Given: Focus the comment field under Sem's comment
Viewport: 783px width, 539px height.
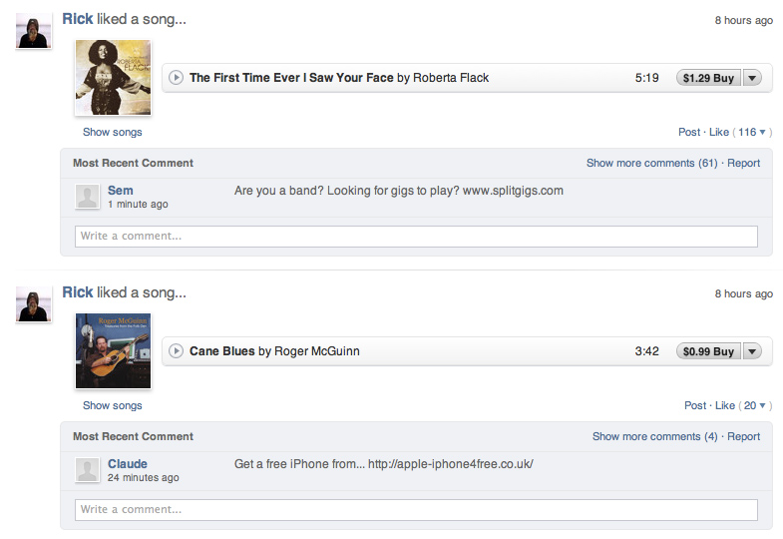Looking at the screenshot, I should pos(416,237).
